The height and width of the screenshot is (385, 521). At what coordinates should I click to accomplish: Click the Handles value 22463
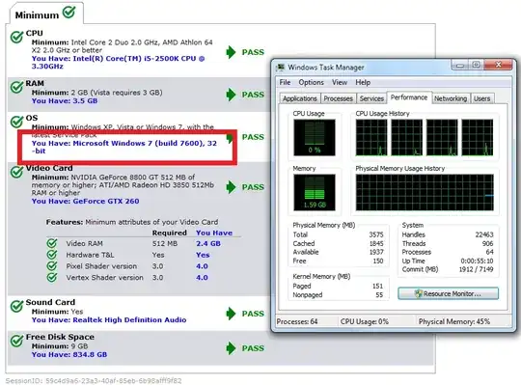click(484, 234)
